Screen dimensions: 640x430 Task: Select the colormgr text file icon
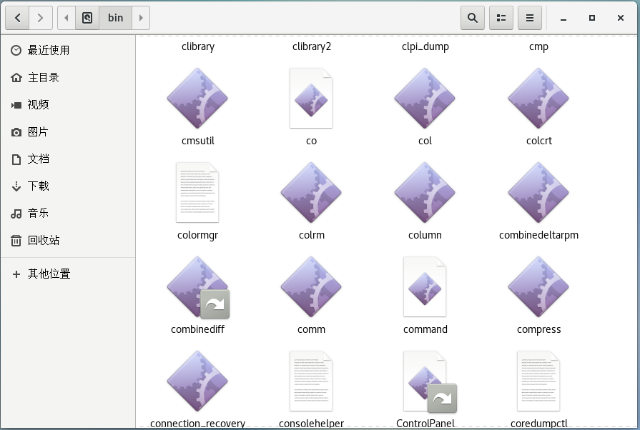(x=197, y=192)
